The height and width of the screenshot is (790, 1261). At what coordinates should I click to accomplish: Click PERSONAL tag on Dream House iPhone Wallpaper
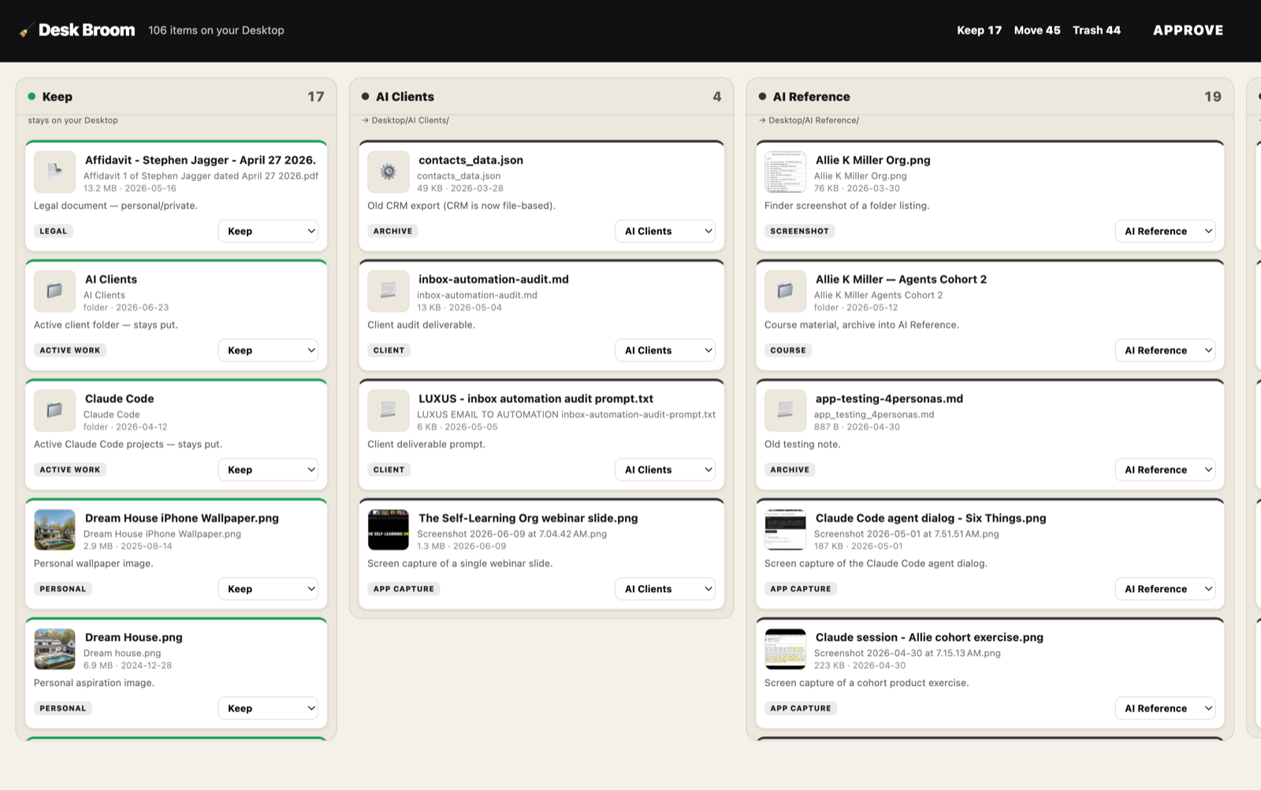click(x=63, y=589)
